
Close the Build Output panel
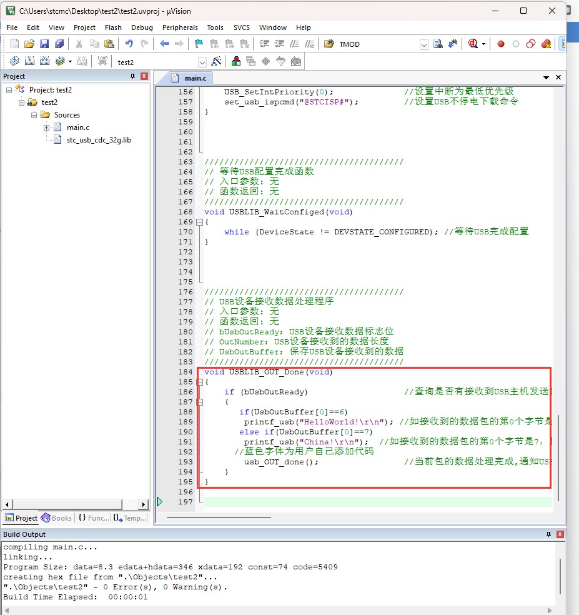[x=560, y=534]
